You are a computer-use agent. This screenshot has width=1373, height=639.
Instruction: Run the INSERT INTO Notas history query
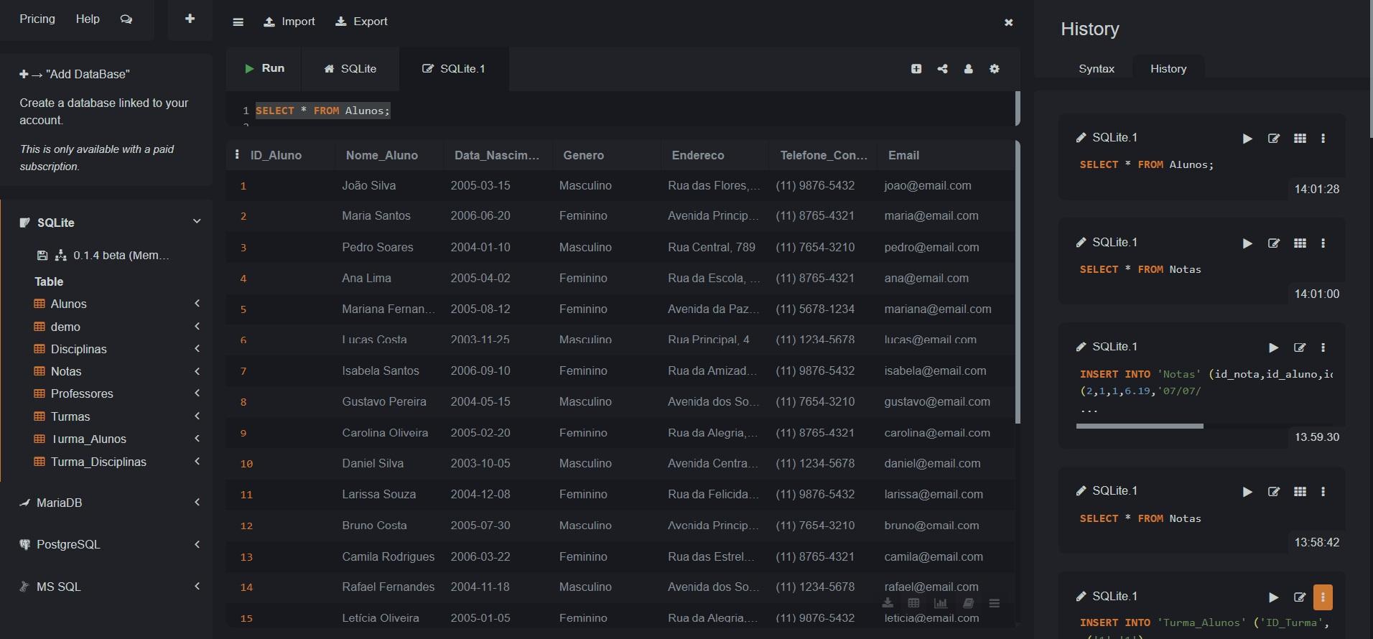[1273, 348]
